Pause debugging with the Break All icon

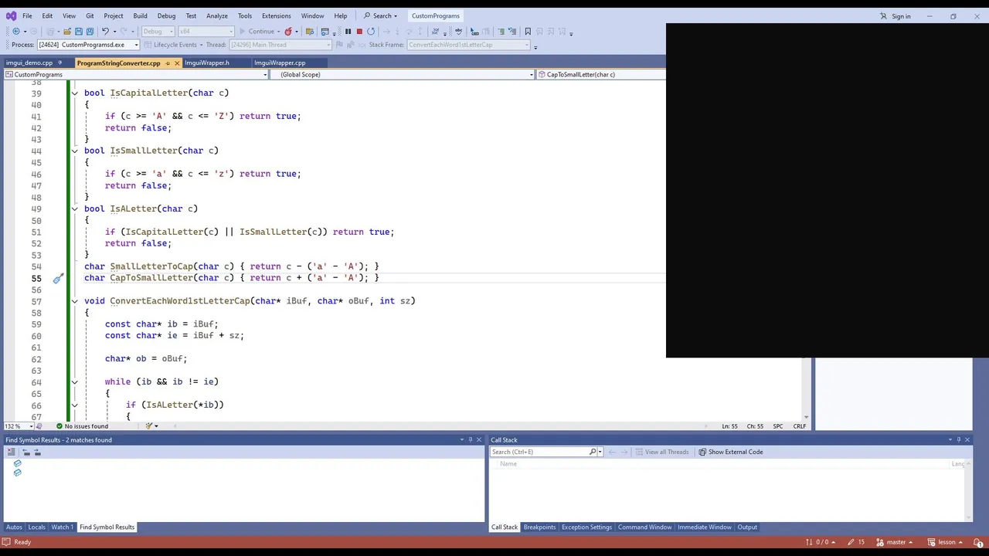[x=348, y=32]
